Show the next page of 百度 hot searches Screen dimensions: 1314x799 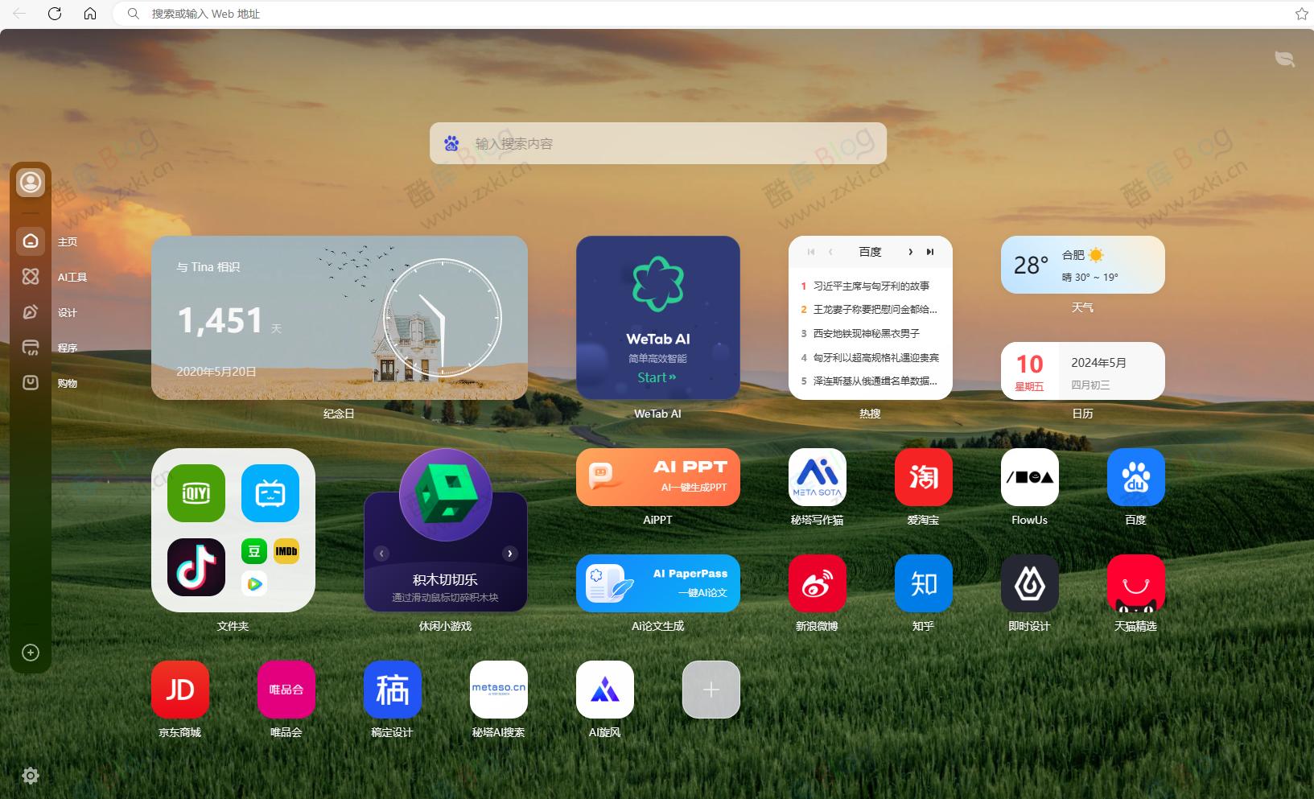point(910,252)
